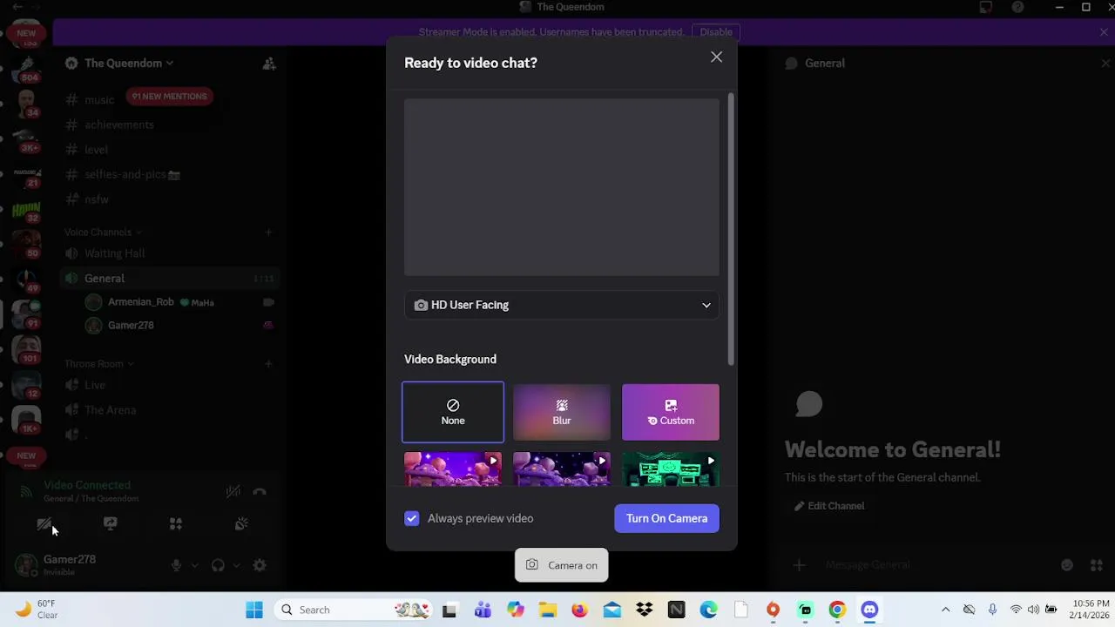The height and width of the screenshot is (627, 1115).
Task: Open input device options arrow beside microphone
Action: (194, 565)
